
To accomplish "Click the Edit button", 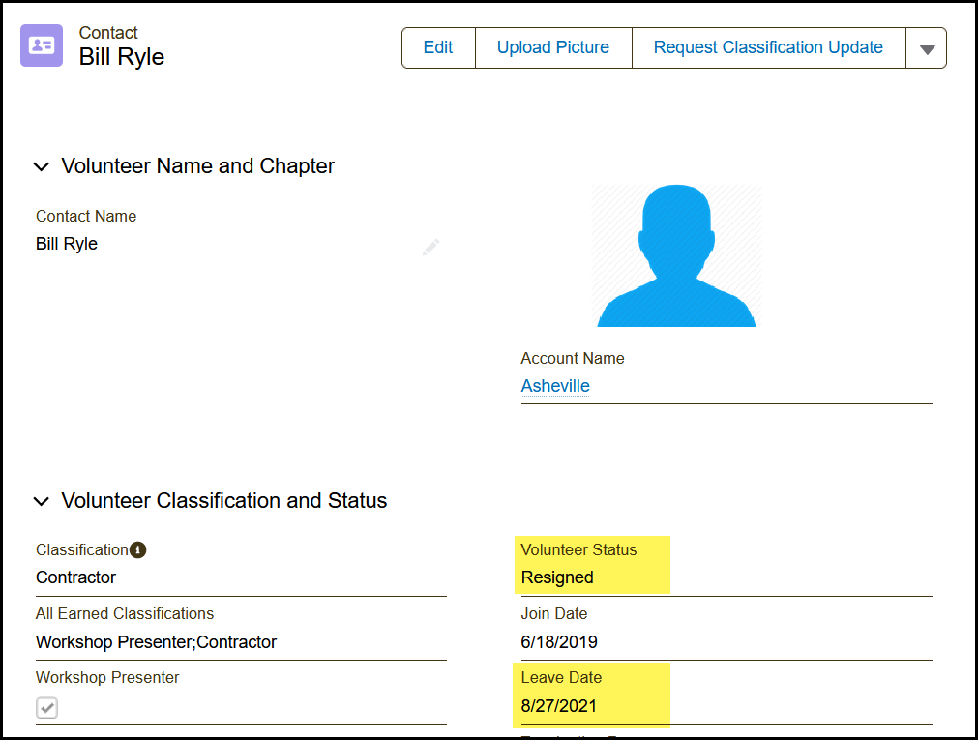I will click(x=438, y=47).
